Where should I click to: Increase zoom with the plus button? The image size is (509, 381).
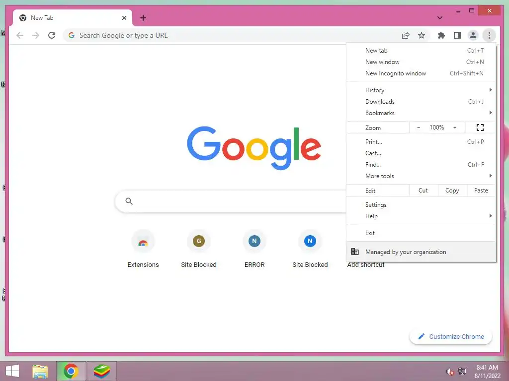click(x=455, y=127)
